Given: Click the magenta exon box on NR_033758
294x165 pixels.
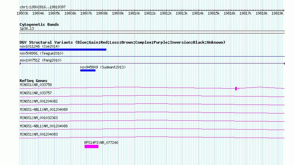Looking at the screenshot, I should [x=236, y=89].
